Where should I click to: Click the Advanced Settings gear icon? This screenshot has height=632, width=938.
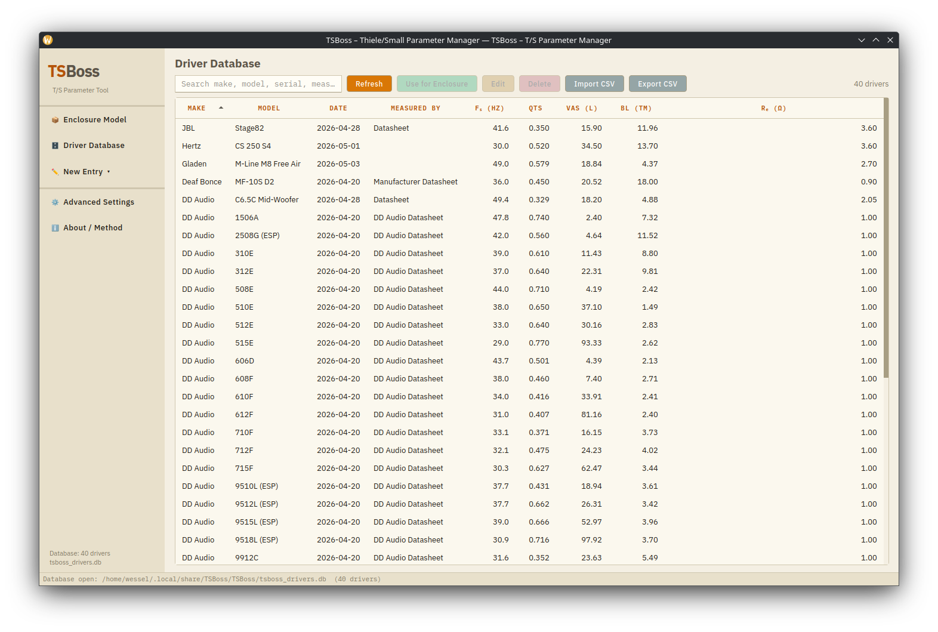pyautogui.click(x=55, y=202)
